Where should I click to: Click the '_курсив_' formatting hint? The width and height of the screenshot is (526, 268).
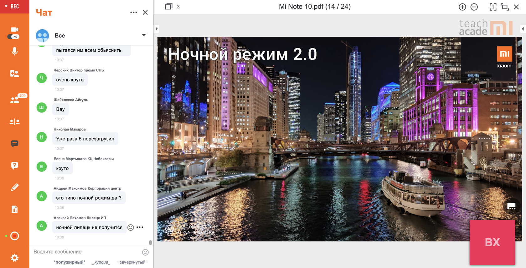pos(101,262)
